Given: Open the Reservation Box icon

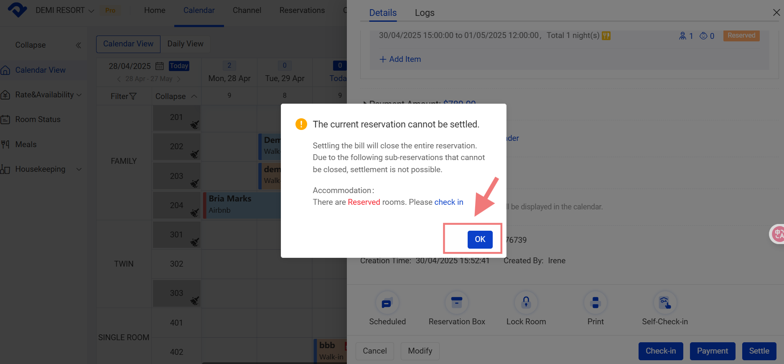Looking at the screenshot, I should tap(456, 303).
